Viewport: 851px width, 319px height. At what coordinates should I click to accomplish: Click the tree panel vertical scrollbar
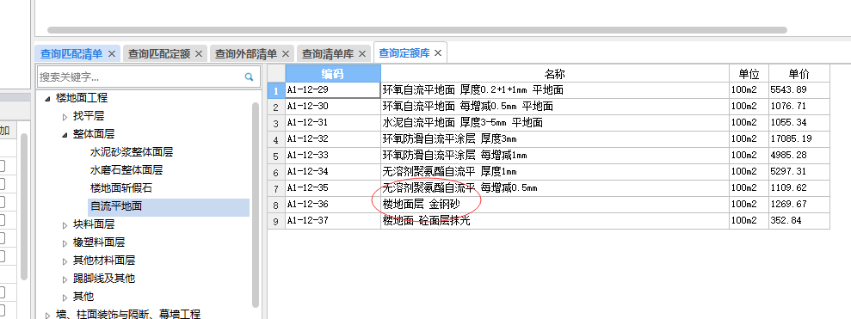256,205
